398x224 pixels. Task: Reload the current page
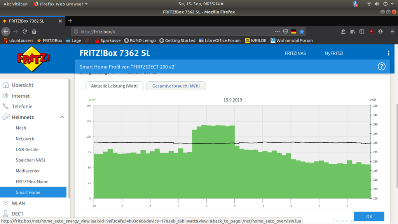[24, 31]
